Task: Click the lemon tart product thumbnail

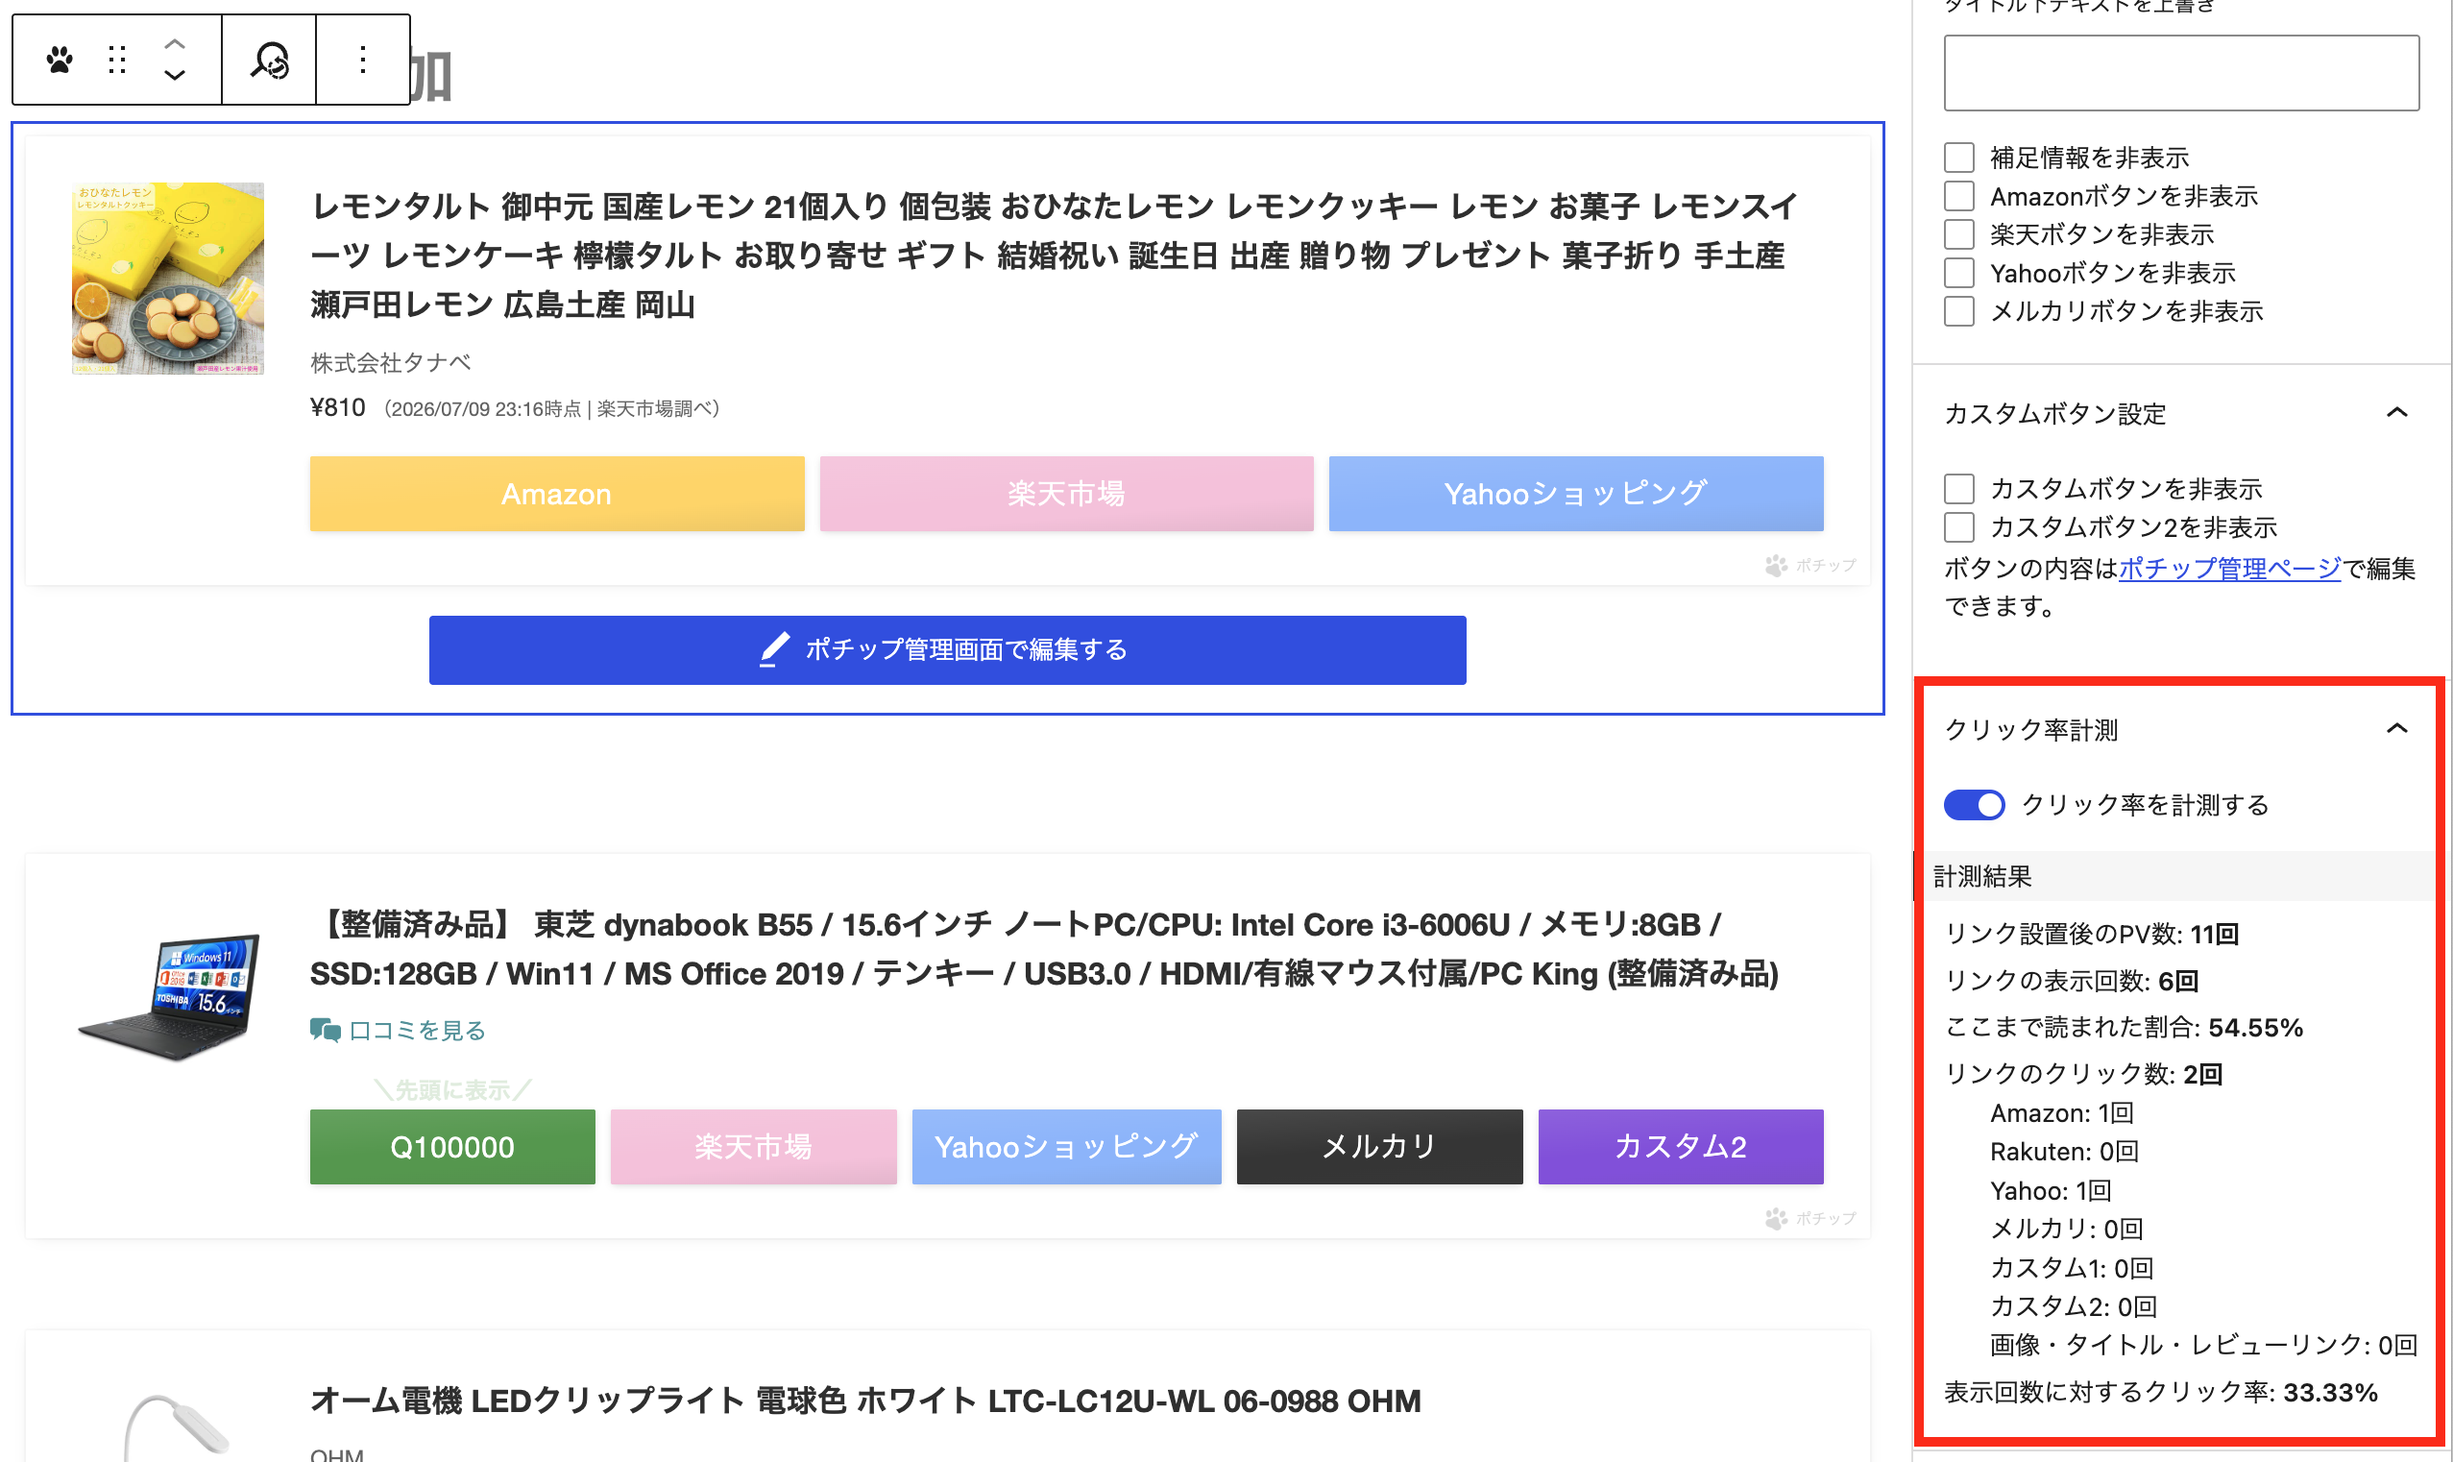Action: [167, 278]
